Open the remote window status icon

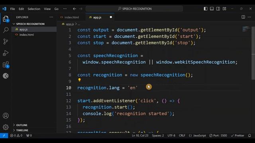coord(4,135)
